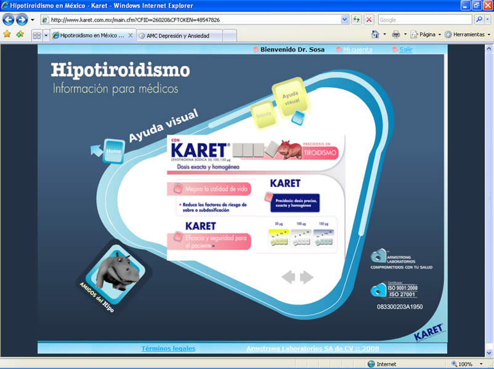
Task: Click the blue arrow beside Home
Action: tap(97, 151)
